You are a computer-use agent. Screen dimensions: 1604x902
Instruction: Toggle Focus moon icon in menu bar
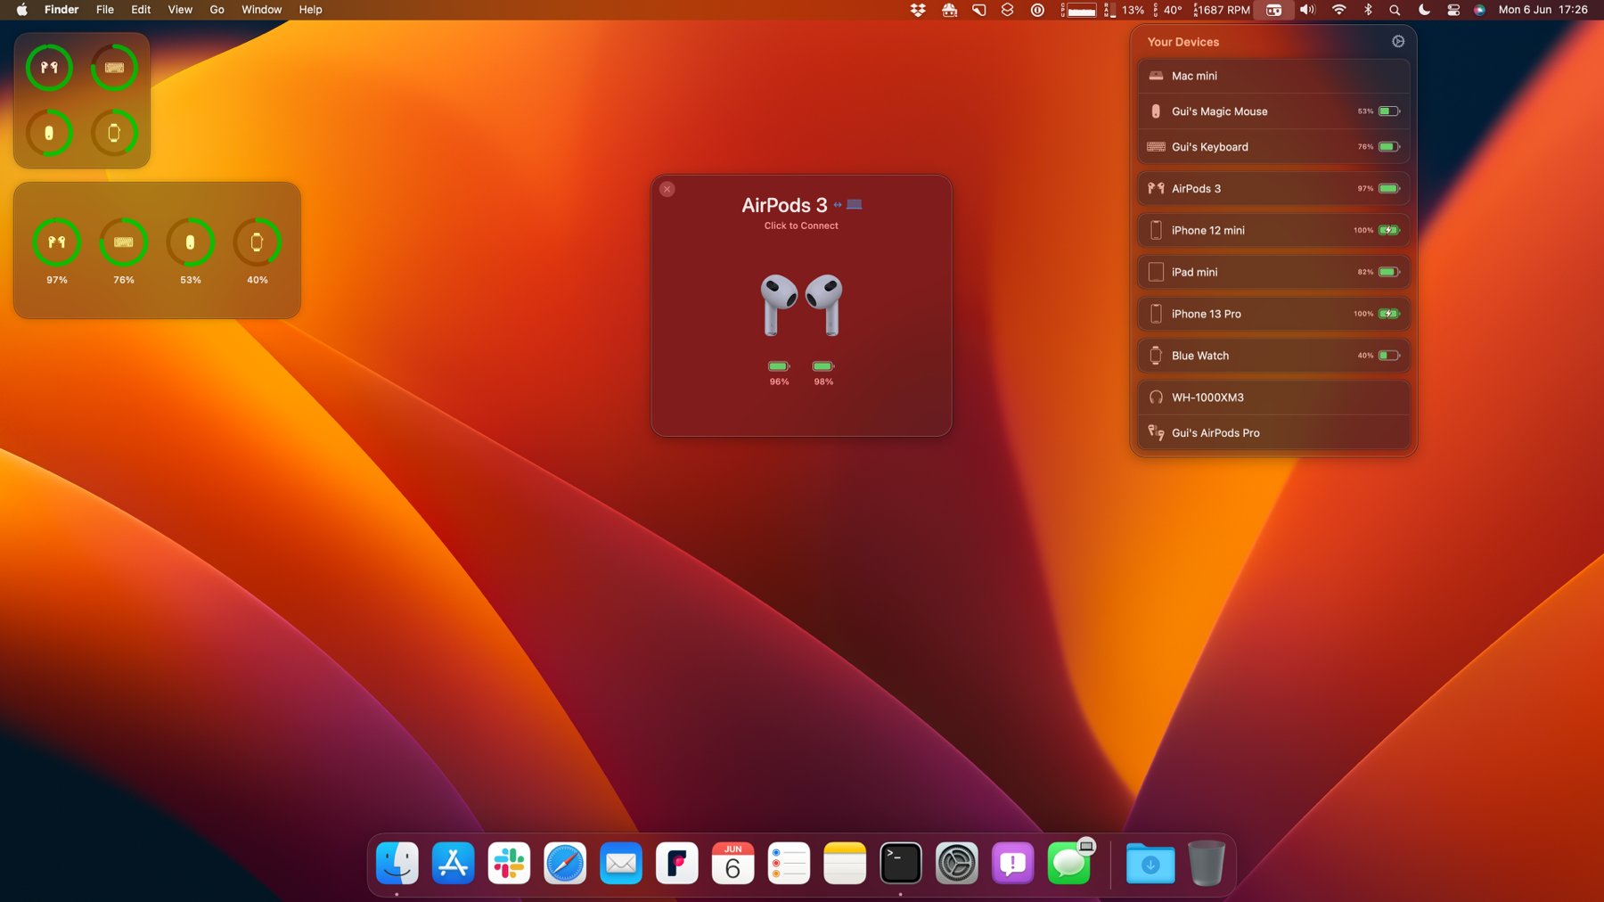[1424, 10]
